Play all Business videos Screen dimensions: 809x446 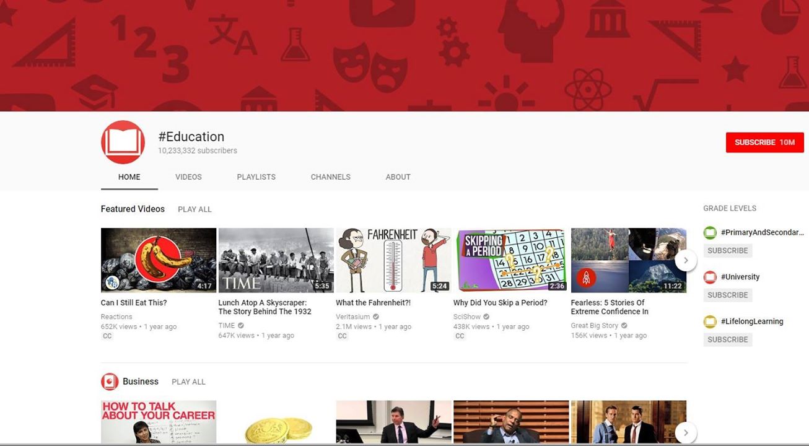[x=188, y=382]
